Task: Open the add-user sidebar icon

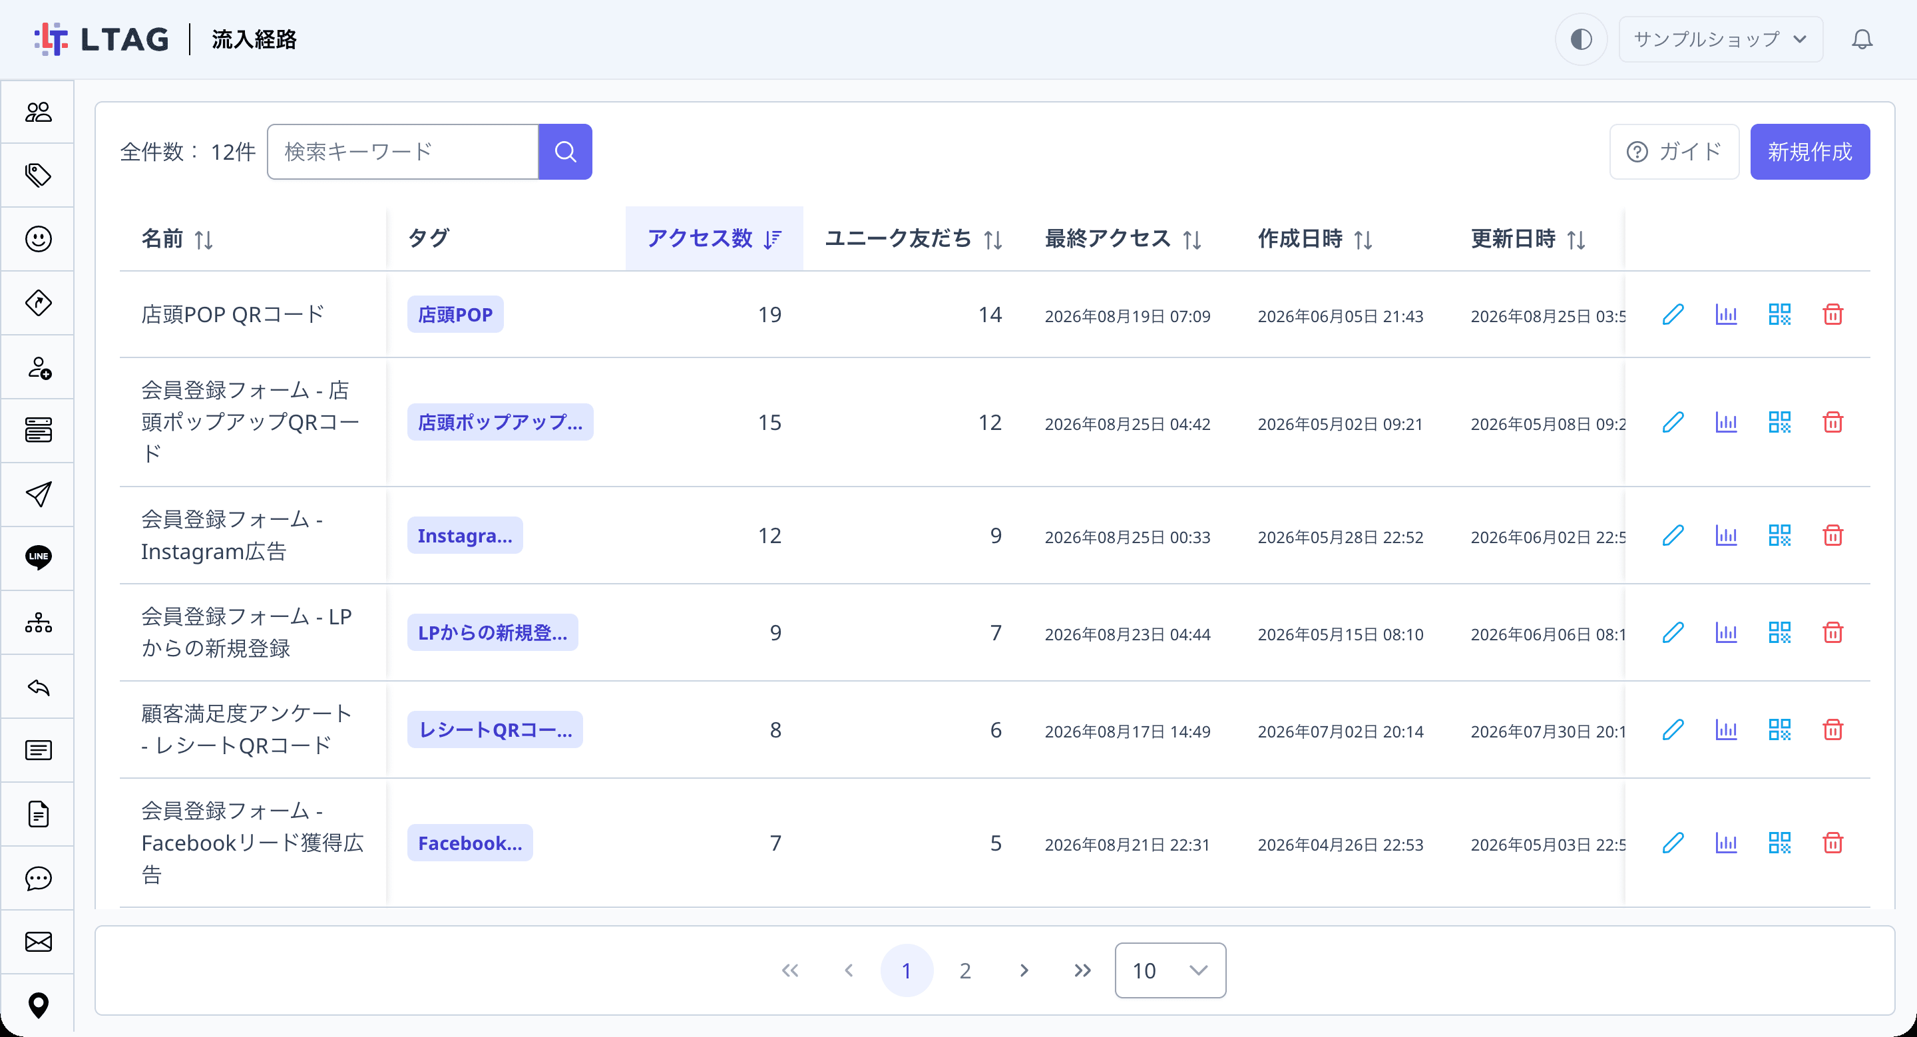Action: [38, 367]
